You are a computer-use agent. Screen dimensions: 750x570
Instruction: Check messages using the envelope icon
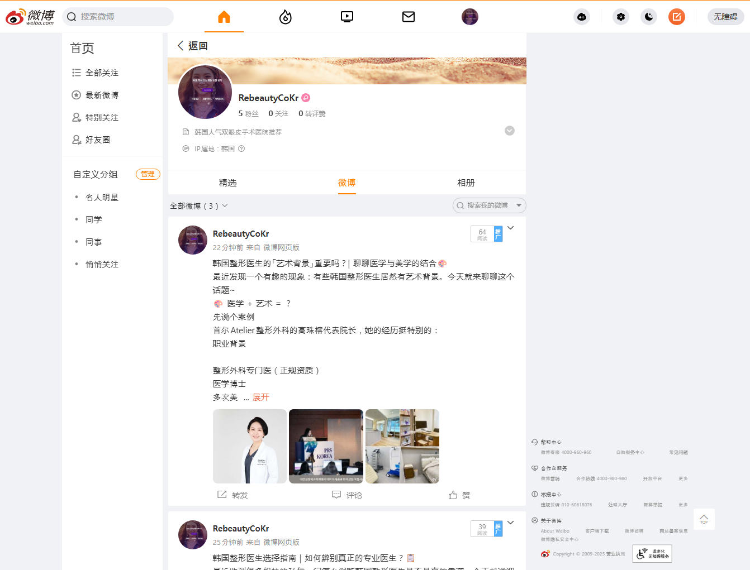409,17
